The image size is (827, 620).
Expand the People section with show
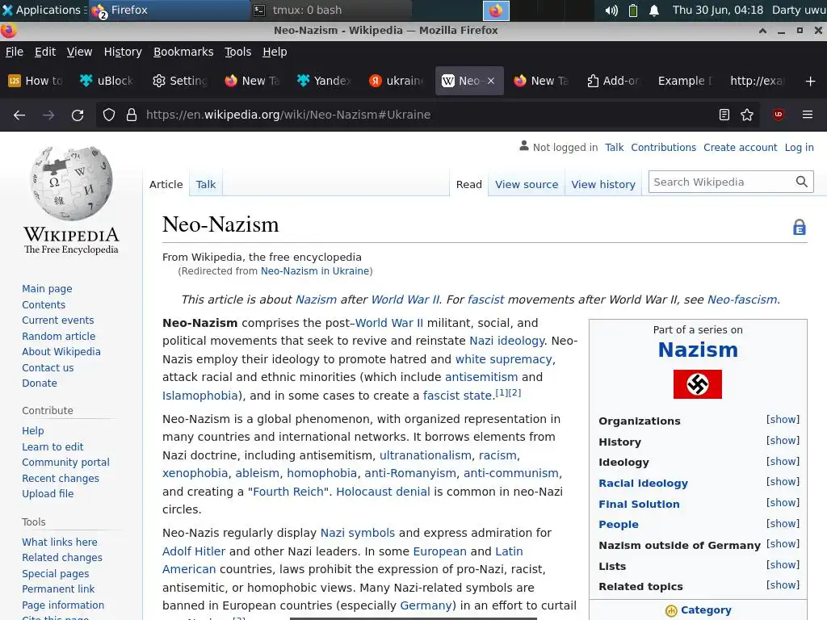point(783,523)
